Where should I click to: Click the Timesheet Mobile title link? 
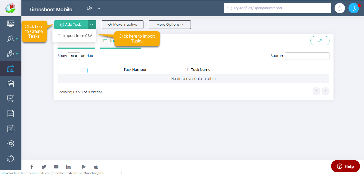click(x=51, y=9)
